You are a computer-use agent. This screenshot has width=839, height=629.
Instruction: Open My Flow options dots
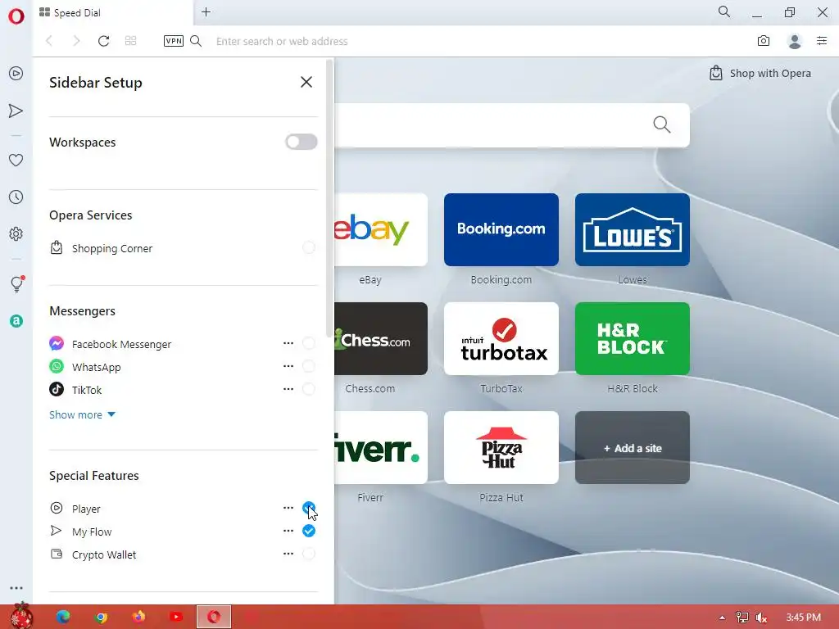(x=288, y=531)
